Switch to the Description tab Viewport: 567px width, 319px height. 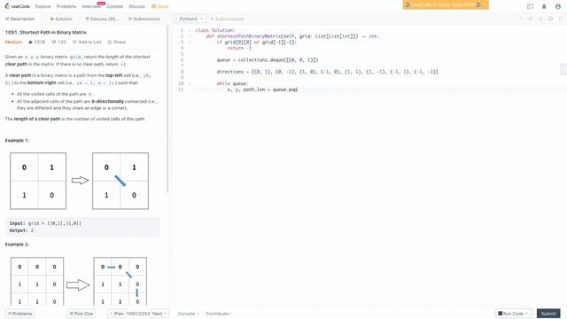[x=19, y=19]
